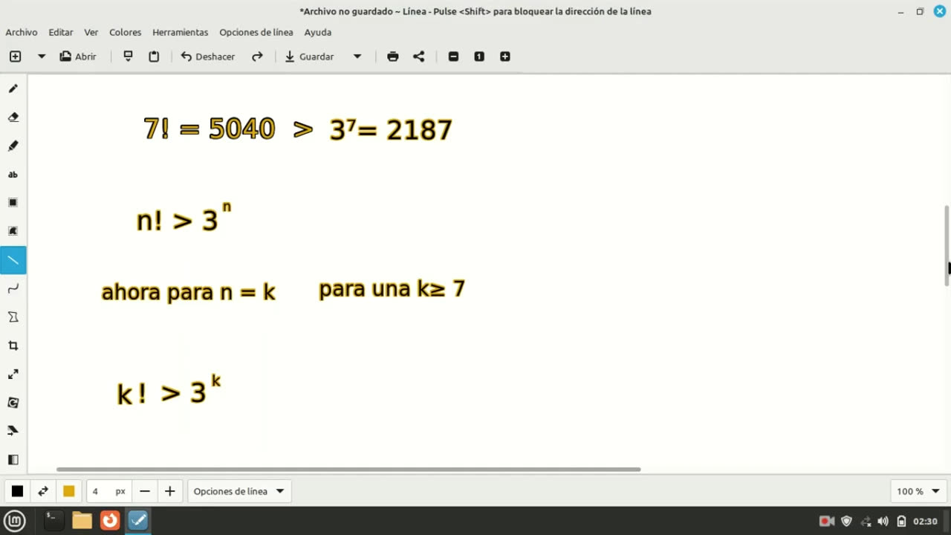Click the zoom in toolbar icon
Viewport: 951px width, 535px height.
[505, 56]
